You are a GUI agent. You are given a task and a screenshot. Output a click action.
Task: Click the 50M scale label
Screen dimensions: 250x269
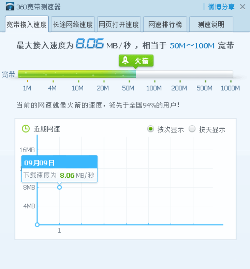pyautogui.click(x=128, y=88)
